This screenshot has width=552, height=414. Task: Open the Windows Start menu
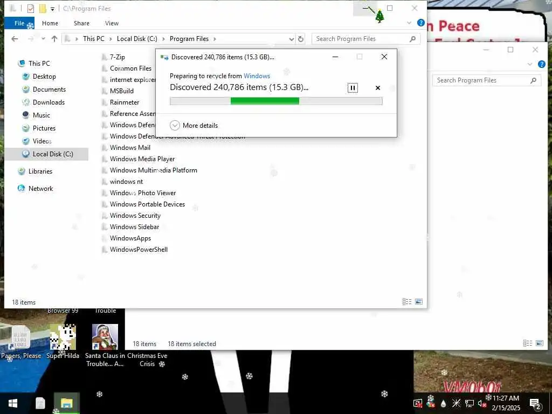click(13, 403)
